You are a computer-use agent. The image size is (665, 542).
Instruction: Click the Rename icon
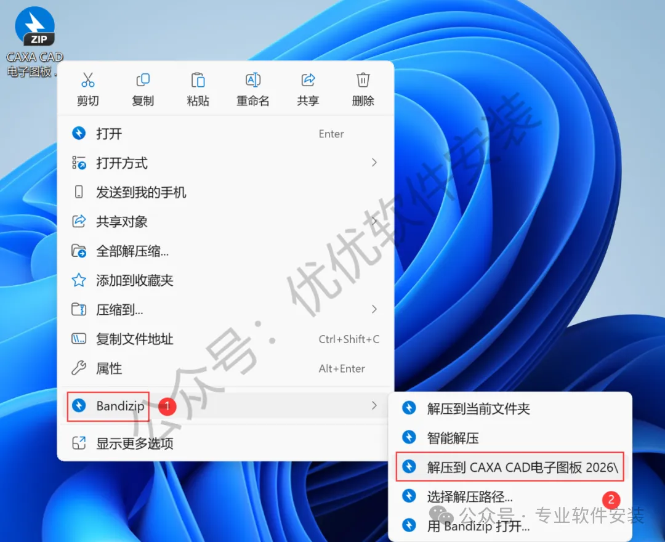(x=253, y=79)
